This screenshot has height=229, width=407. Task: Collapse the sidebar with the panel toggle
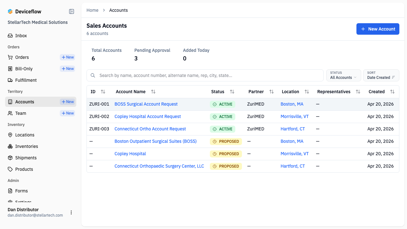pyautogui.click(x=71, y=11)
